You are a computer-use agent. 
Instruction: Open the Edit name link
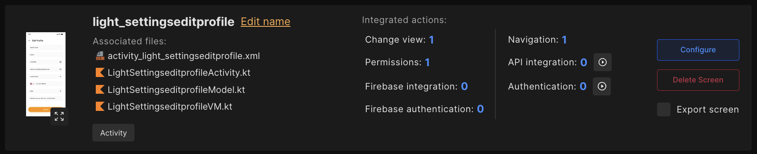tap(265, 21)
